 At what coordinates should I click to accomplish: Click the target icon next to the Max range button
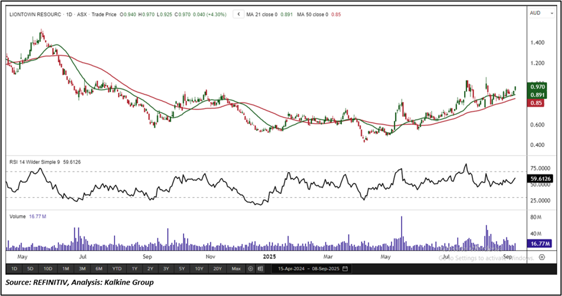[251, 268]
